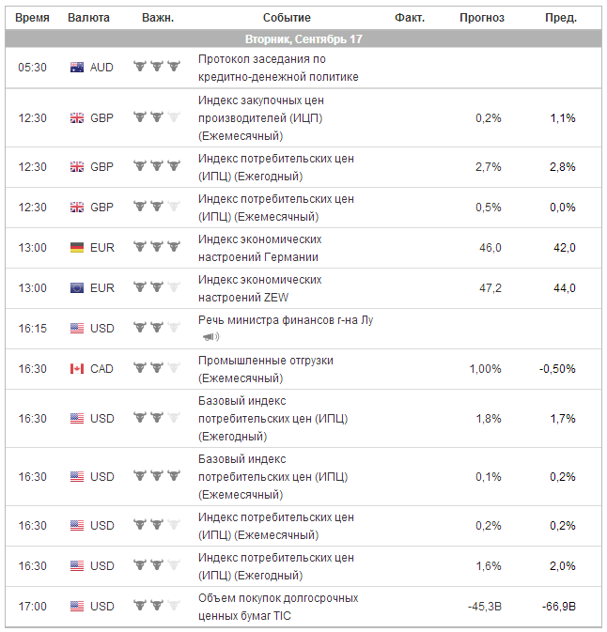Click the bull importance icons in the AUD row
The image size is (607, 632).
(x=156, y=68)
